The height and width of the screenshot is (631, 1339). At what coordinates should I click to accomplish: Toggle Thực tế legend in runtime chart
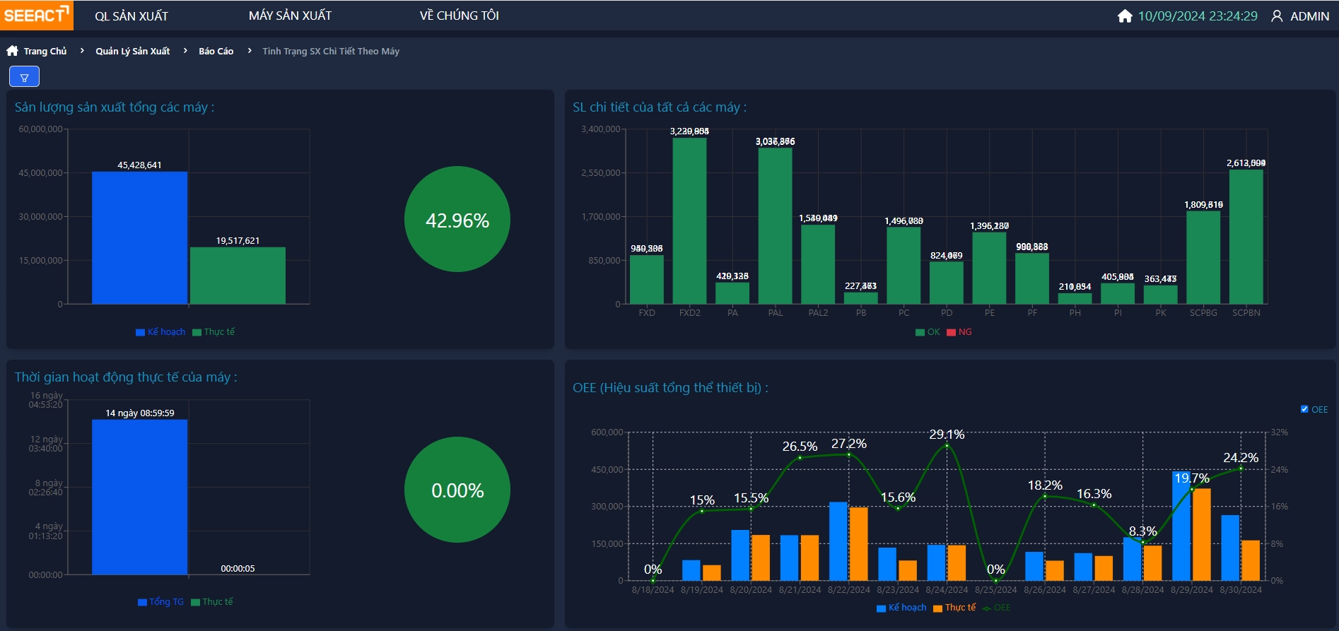click(212, 602)
